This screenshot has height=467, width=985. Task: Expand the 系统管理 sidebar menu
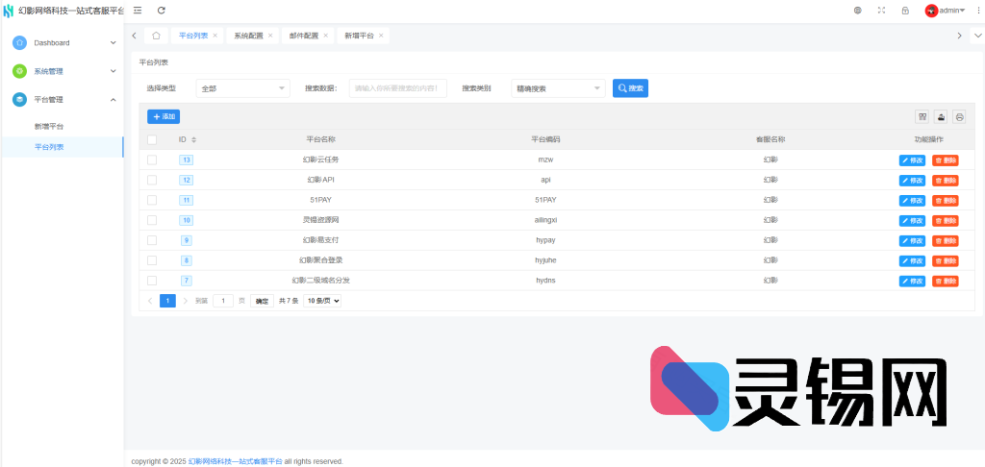(63, 71)
